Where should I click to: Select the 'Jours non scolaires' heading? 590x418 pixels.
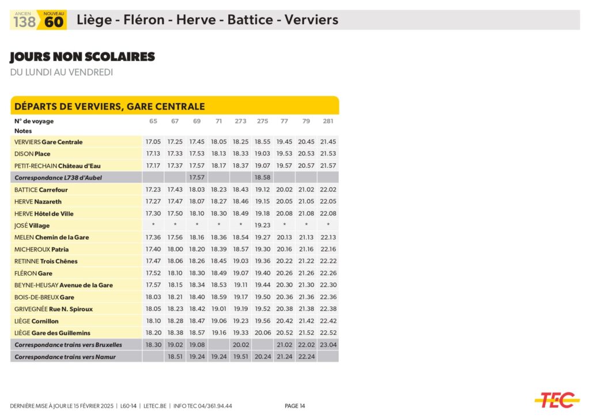[82, 57]
